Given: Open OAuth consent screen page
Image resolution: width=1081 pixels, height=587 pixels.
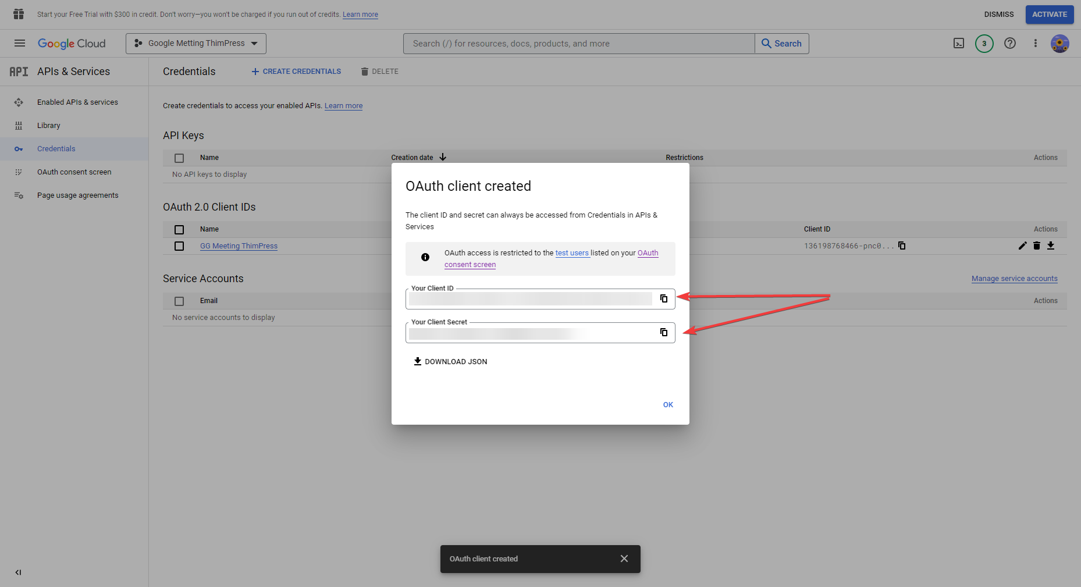Looking at the screenshot, I should pos(74,172).
